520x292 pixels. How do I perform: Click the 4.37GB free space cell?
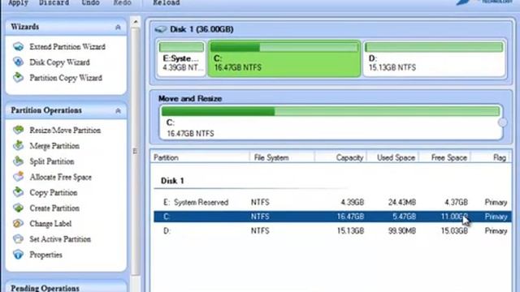pyautogui.click(x=456, y=202)
